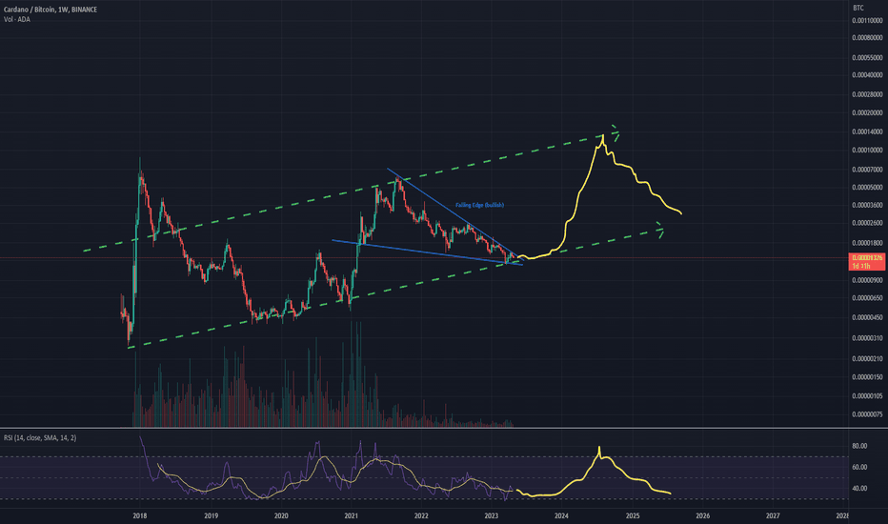
Task: Click the 0.00002600 price axis label
Action: tap(867, 223)
